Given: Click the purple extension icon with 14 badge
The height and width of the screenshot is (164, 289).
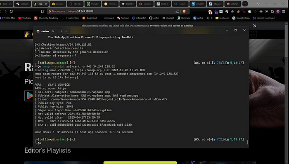Looking at the screenshot, I should 216,12.
